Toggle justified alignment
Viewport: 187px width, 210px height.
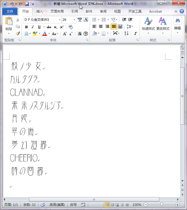pyautogui.click(x=114, y=27)
